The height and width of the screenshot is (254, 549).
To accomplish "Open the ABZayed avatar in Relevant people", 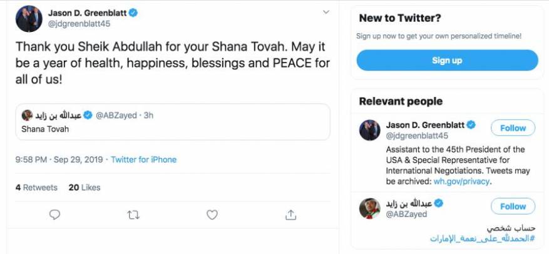I will [x=369, y=208].
